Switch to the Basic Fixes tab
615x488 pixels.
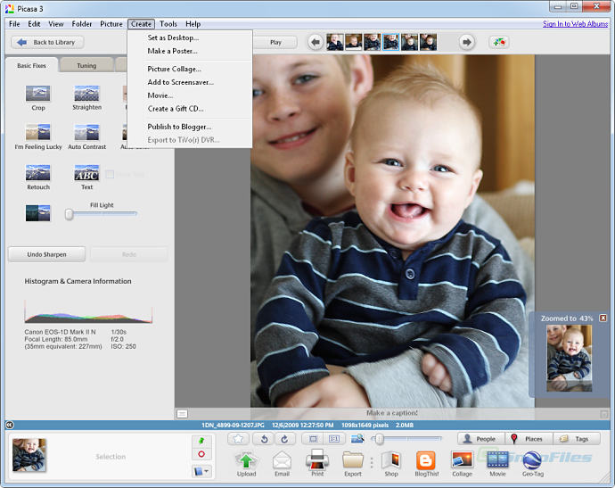(31, 65)
